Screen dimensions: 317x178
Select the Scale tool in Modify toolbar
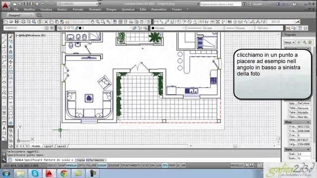[x=11, y=72]
